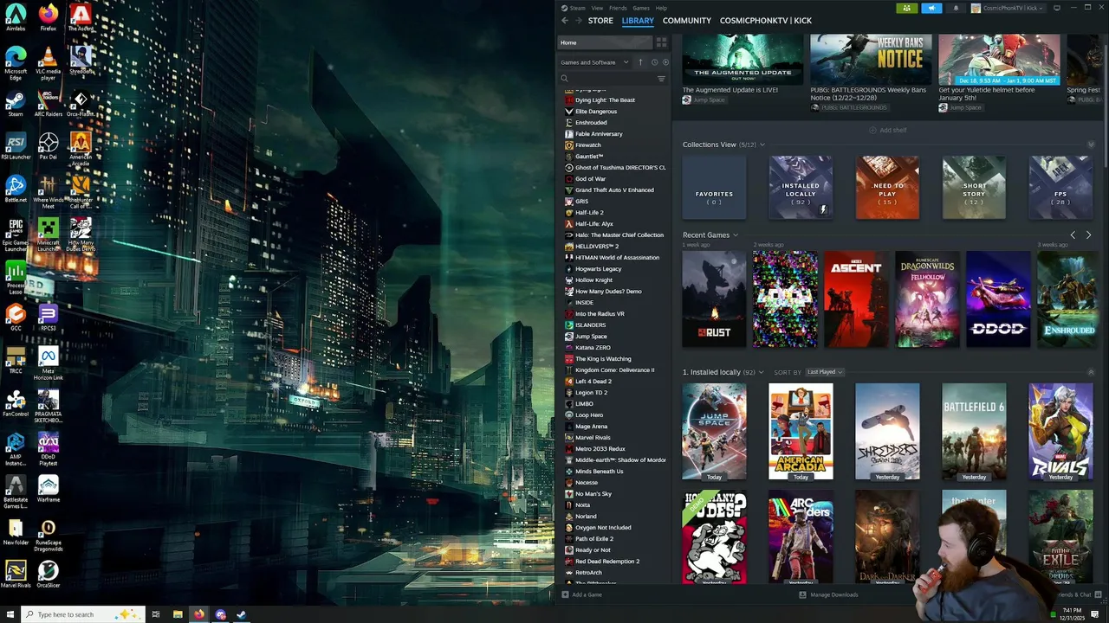Select the Steam desktop shortcut
Viewport: 1109px width, 623px height.
(16, 103)
